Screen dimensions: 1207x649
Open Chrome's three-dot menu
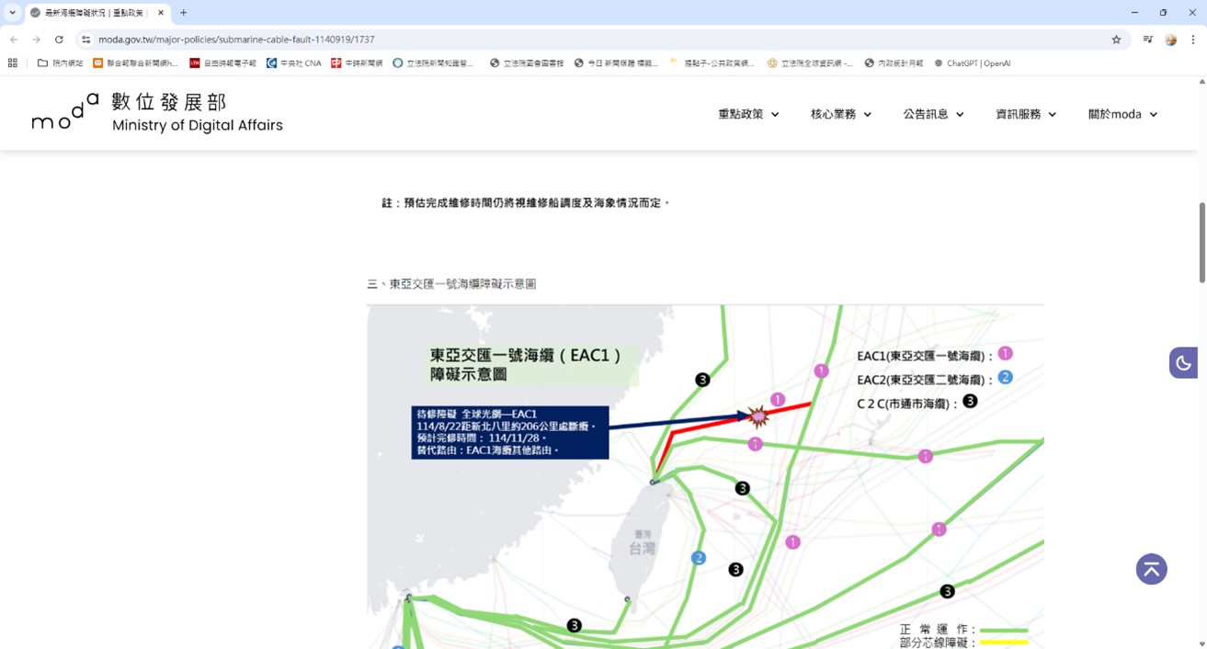click(x=1193, y=40)
